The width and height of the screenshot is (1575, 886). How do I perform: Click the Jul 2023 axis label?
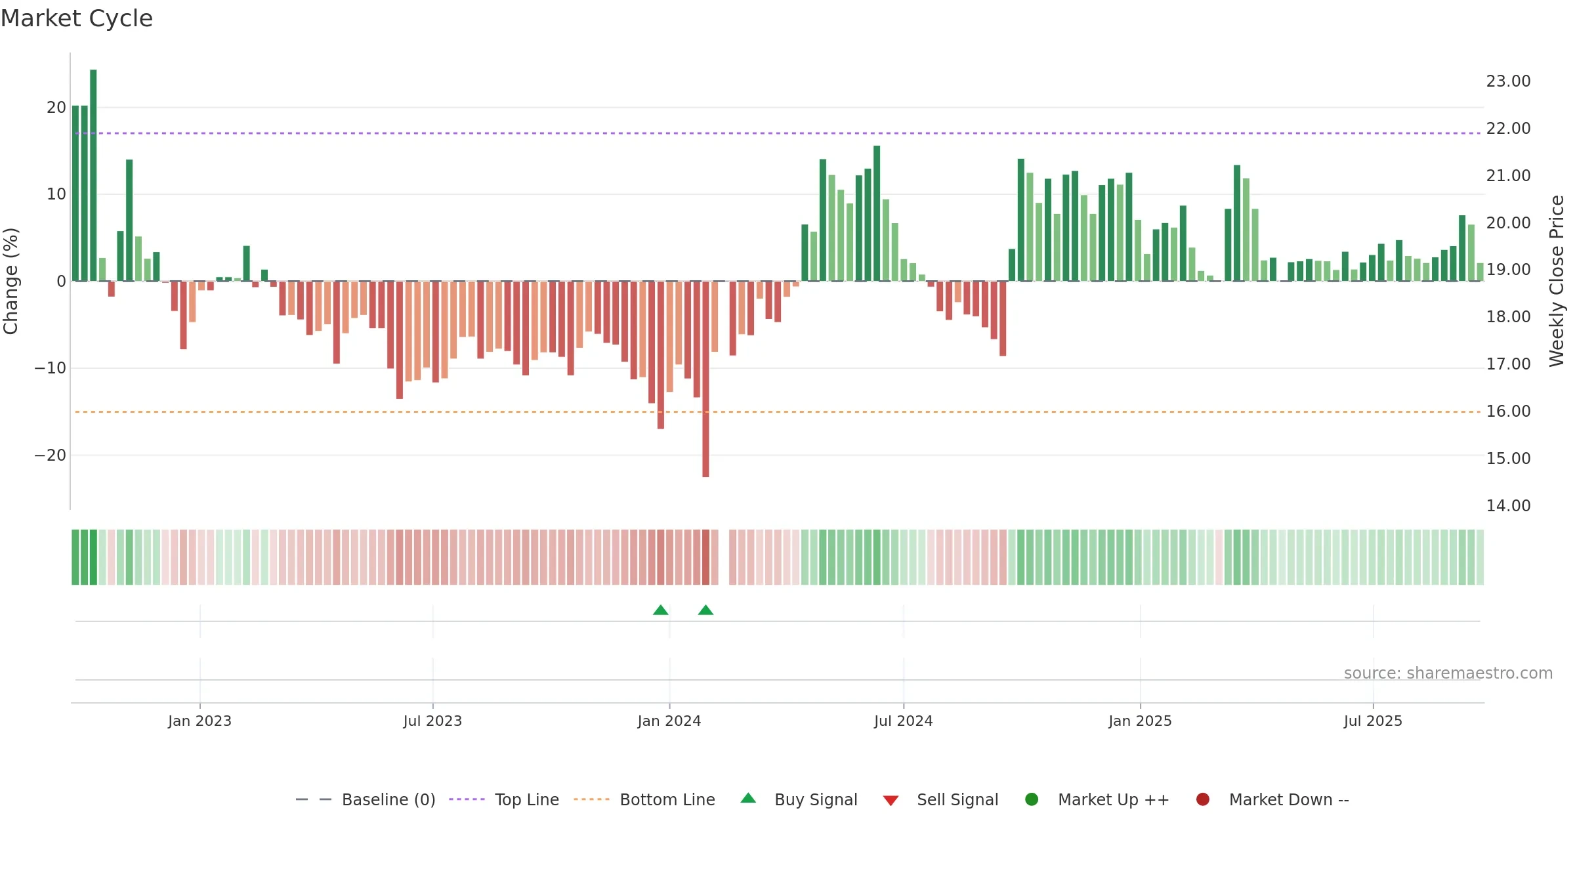432,721
